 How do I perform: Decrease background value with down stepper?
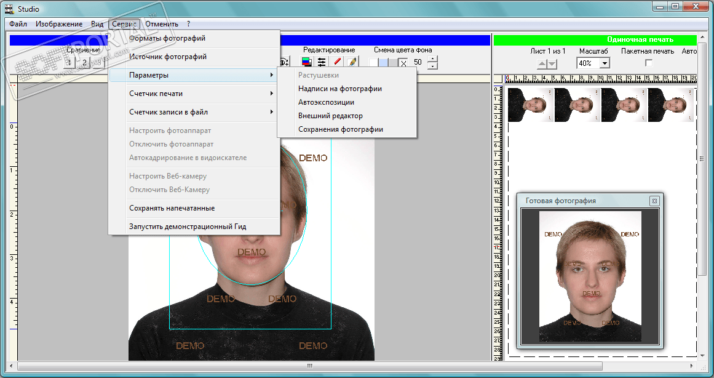(x=432, y=66)
